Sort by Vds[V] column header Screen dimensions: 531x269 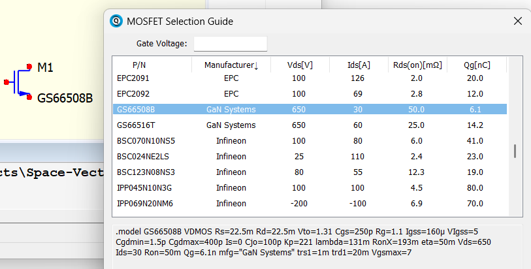[300, 65]
